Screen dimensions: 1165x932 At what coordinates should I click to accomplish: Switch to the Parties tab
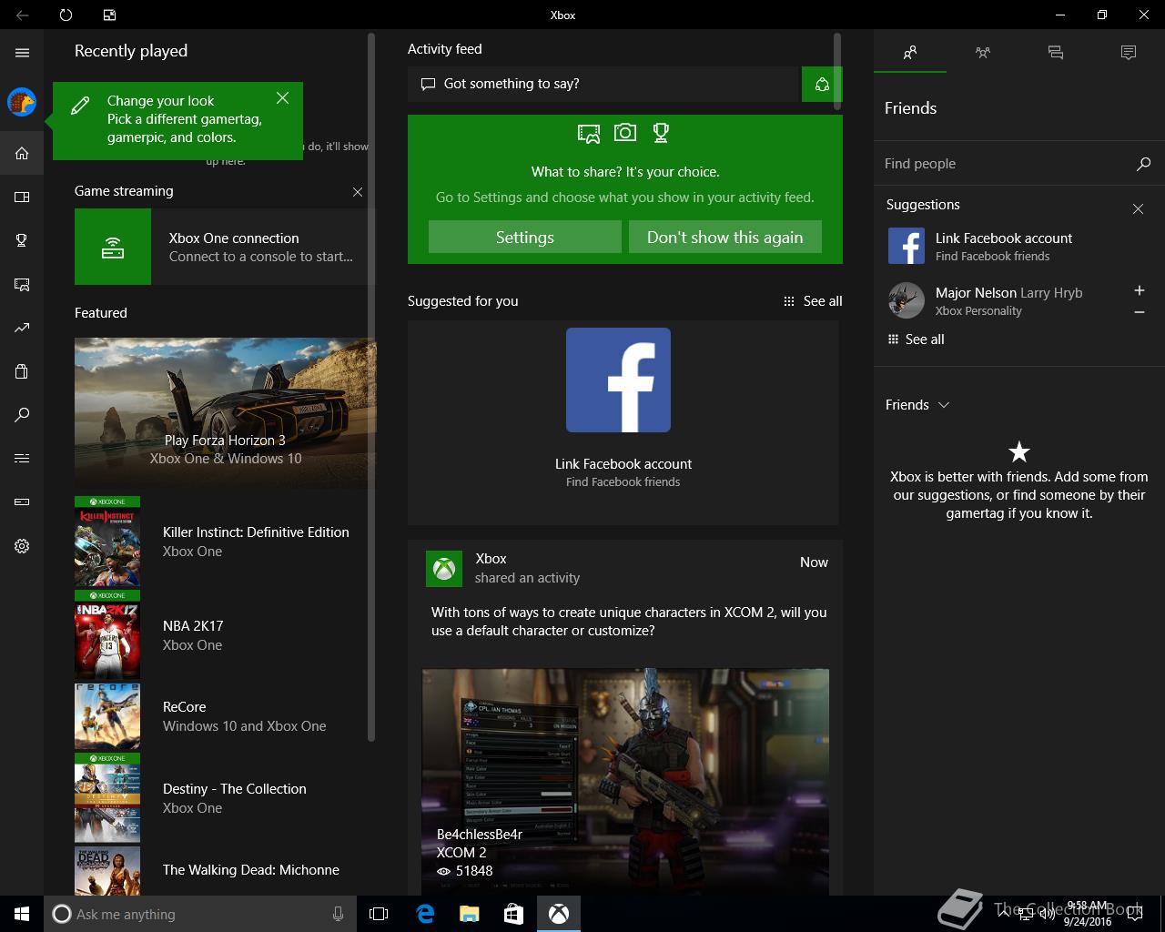(x=983, y=53)
